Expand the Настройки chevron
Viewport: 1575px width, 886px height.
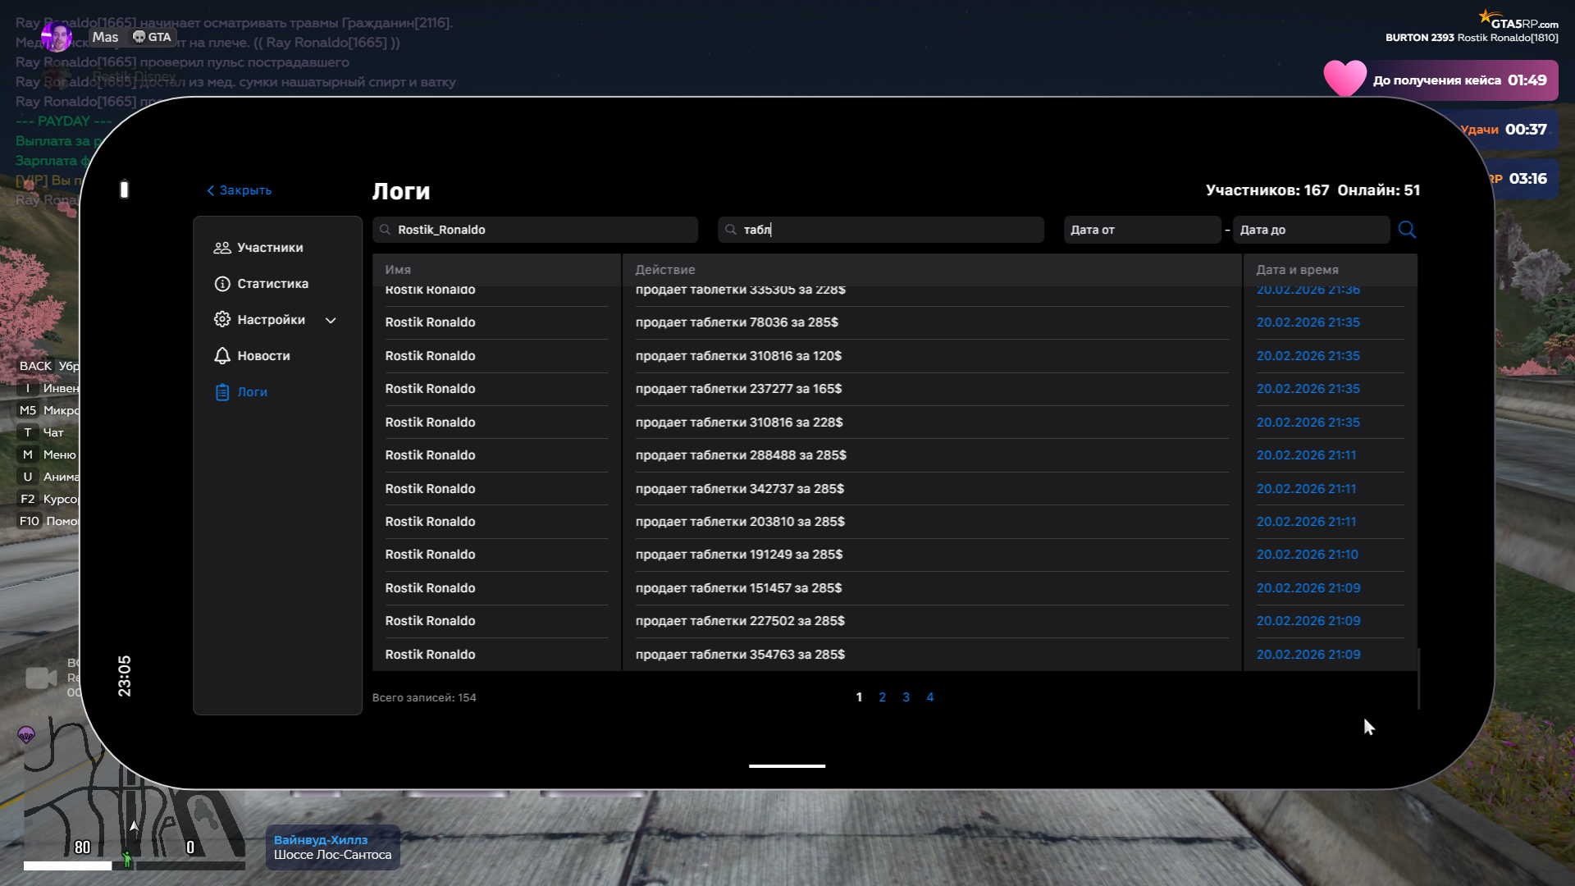331,321
